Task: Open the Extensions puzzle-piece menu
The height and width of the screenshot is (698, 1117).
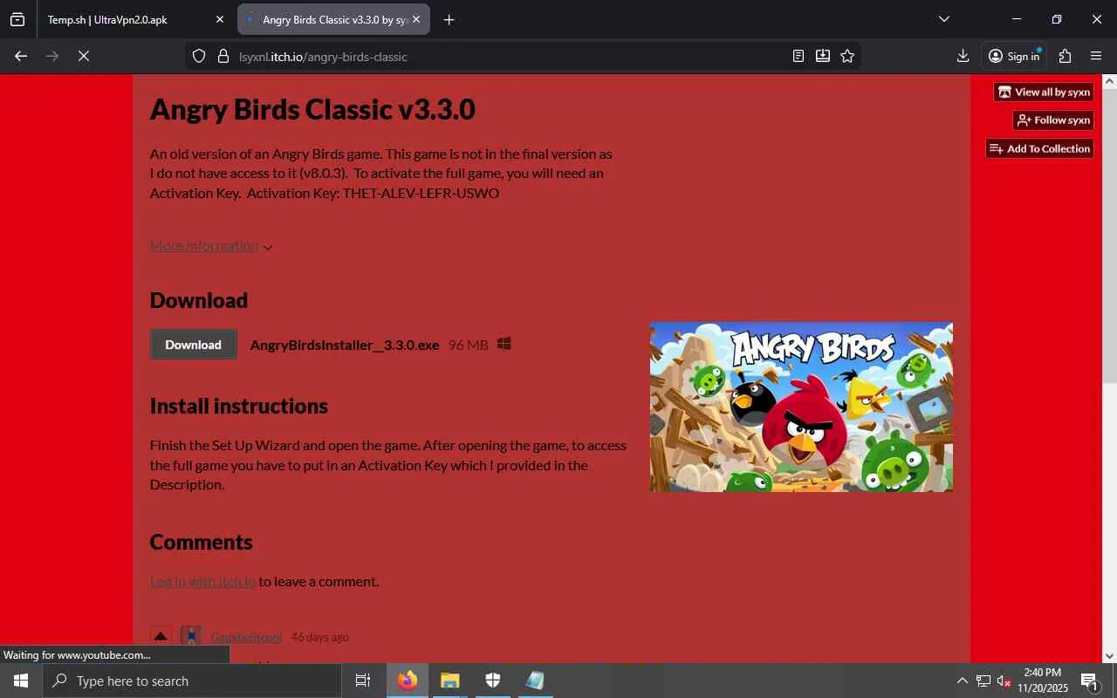Action: [x=1065, y=56]
